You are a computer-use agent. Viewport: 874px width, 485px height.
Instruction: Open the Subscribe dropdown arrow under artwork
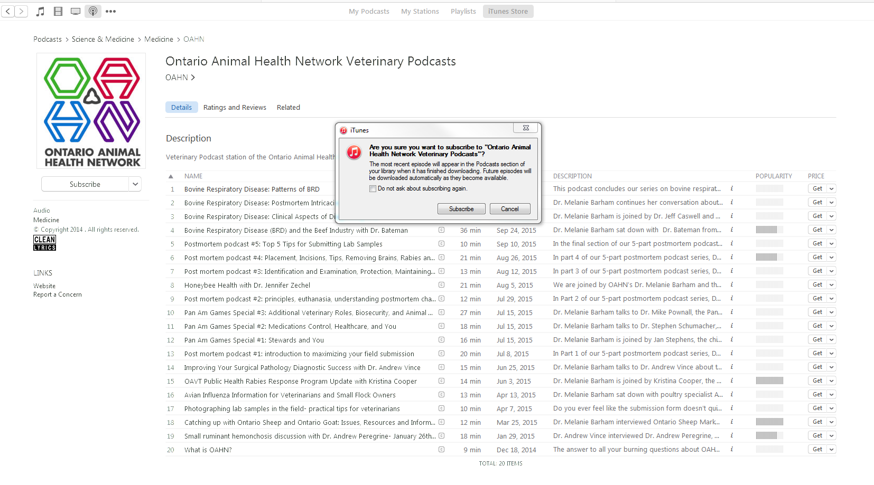click(135, 184)
